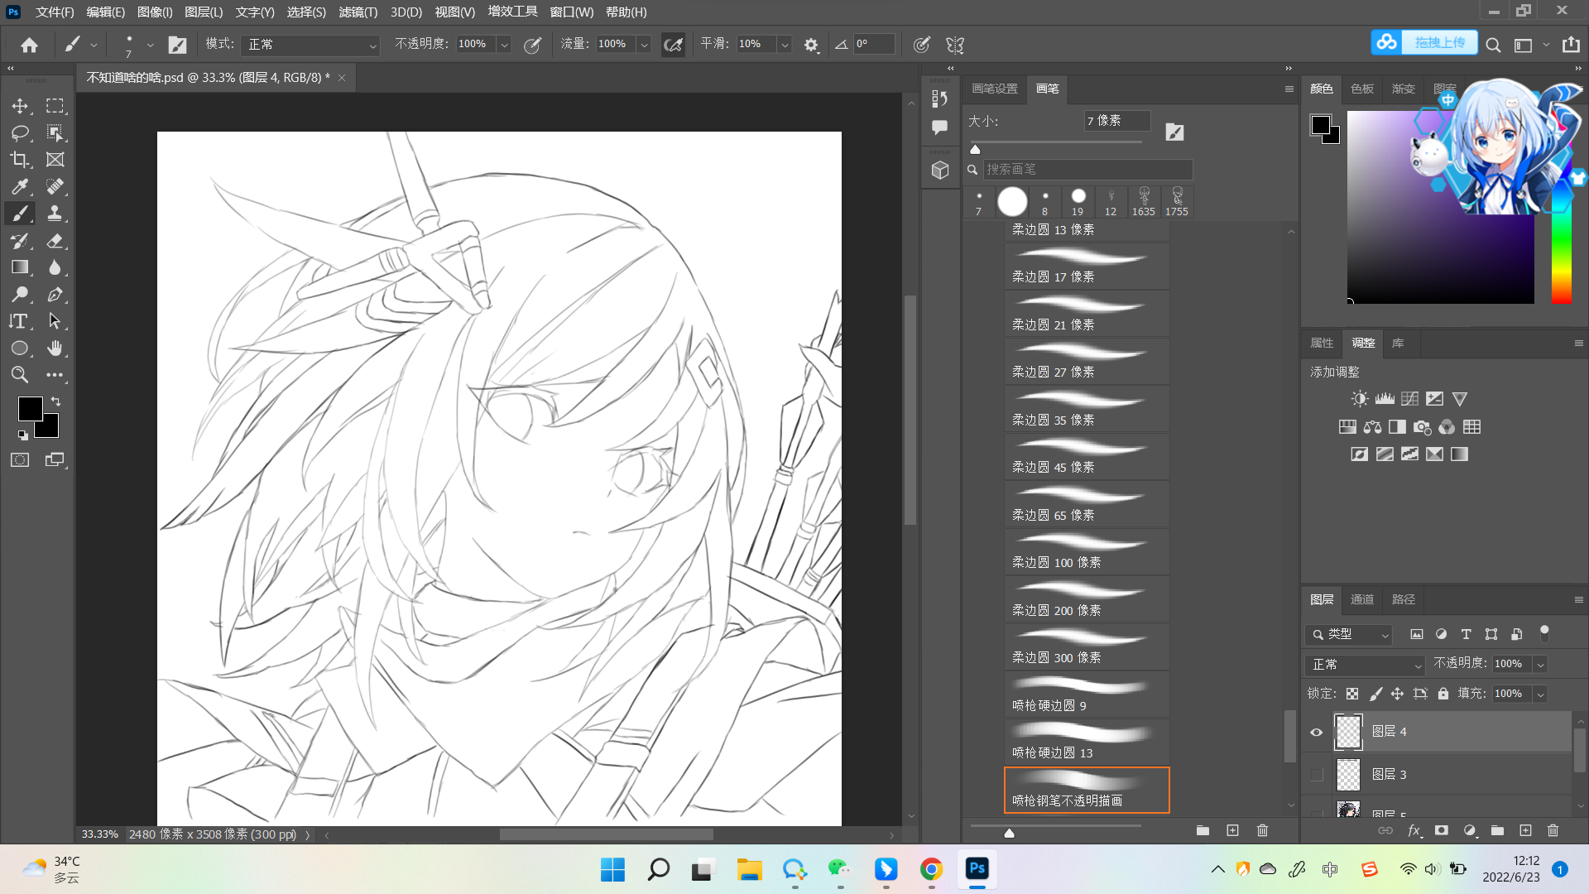1589x894 pixels.
Task: Select the Horizontal Type tool
Action: [x=20, y=321]
